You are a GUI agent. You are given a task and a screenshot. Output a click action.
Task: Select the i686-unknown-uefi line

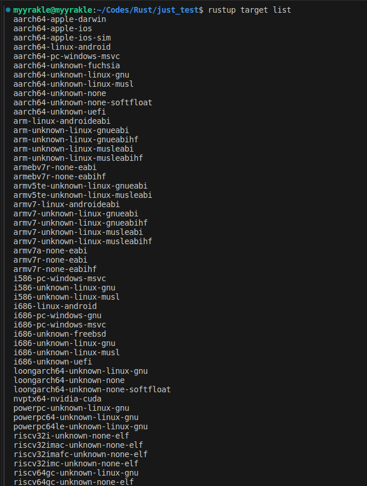tap(53, 362)
